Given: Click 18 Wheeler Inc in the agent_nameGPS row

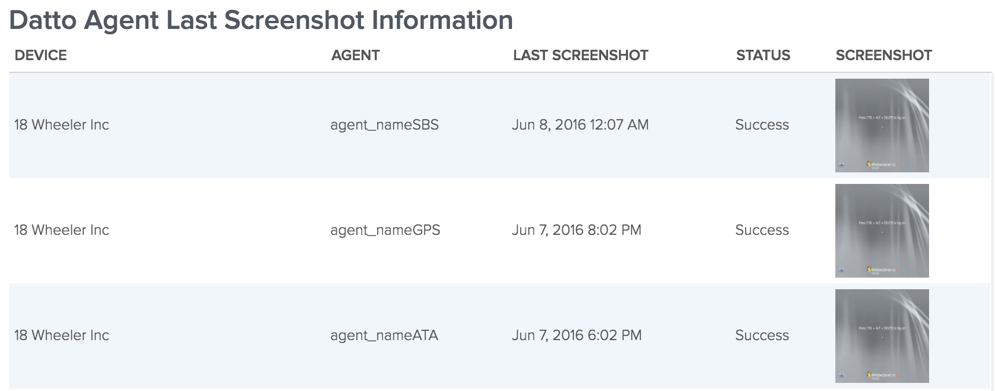Looking at the screenshot, I should 61,230.
